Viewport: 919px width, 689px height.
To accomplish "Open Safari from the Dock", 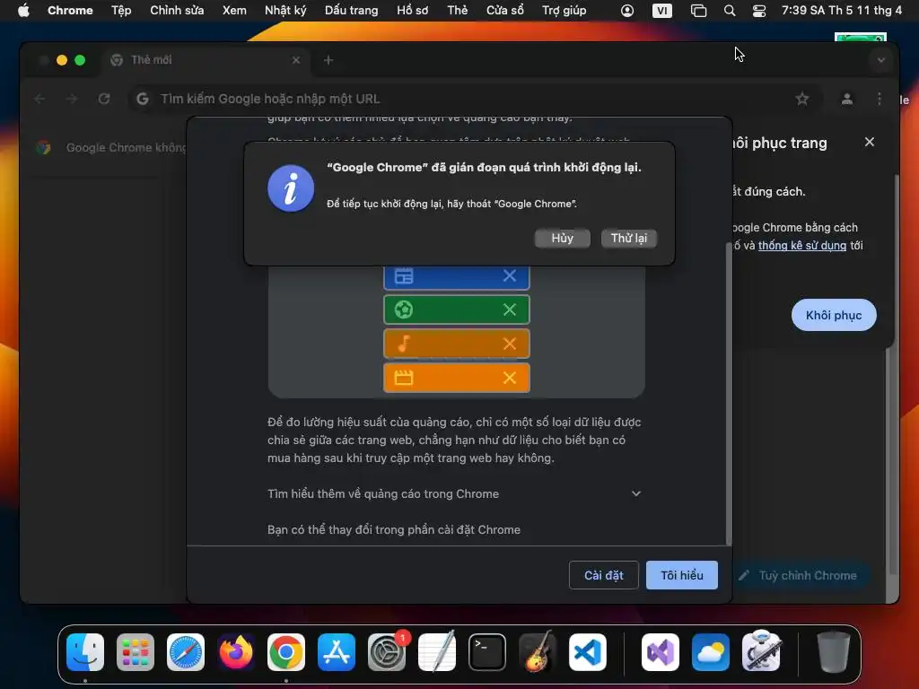I will (x=186, y=652).
